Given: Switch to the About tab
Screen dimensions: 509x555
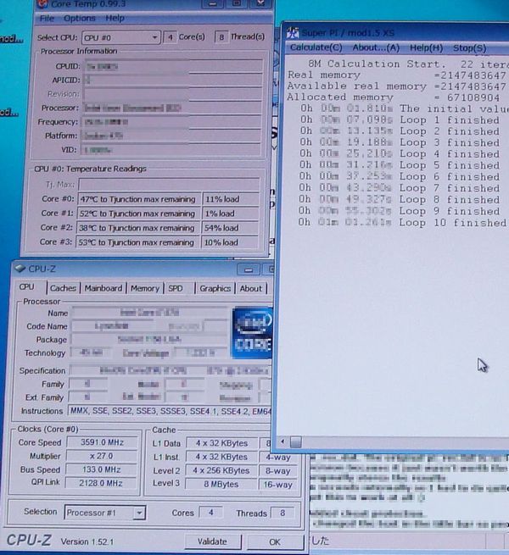Looking at the screenshot, I should (250, 288).
